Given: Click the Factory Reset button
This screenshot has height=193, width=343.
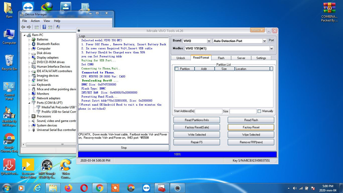Looking at the screenshot, I should point(251,127).
